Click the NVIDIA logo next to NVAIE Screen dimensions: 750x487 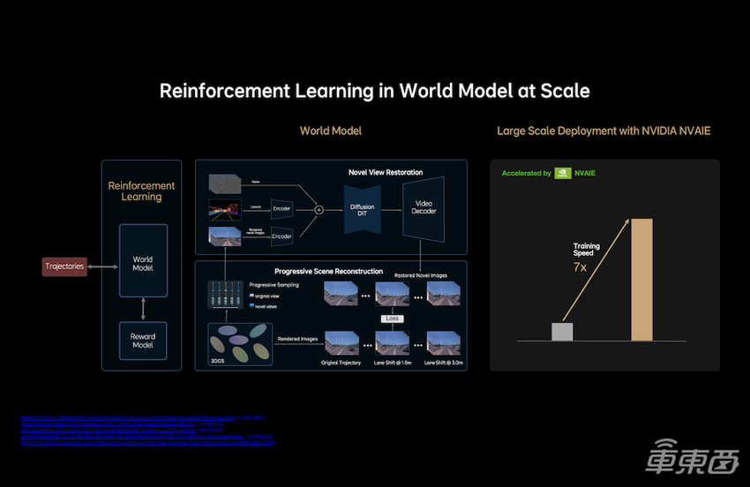tap(562, 173)
